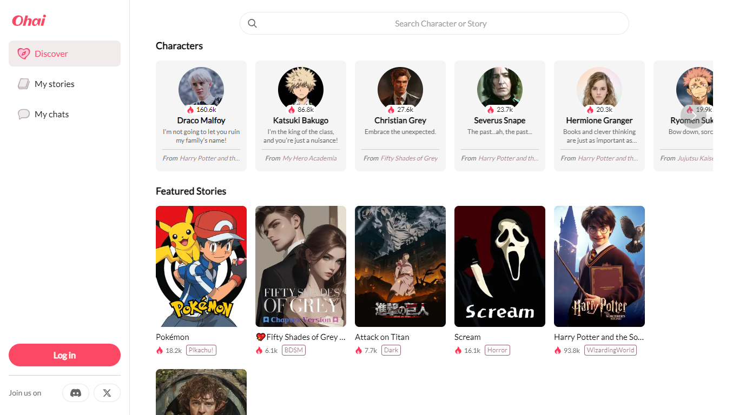Click the magnifier search icon

coord(252,23)
